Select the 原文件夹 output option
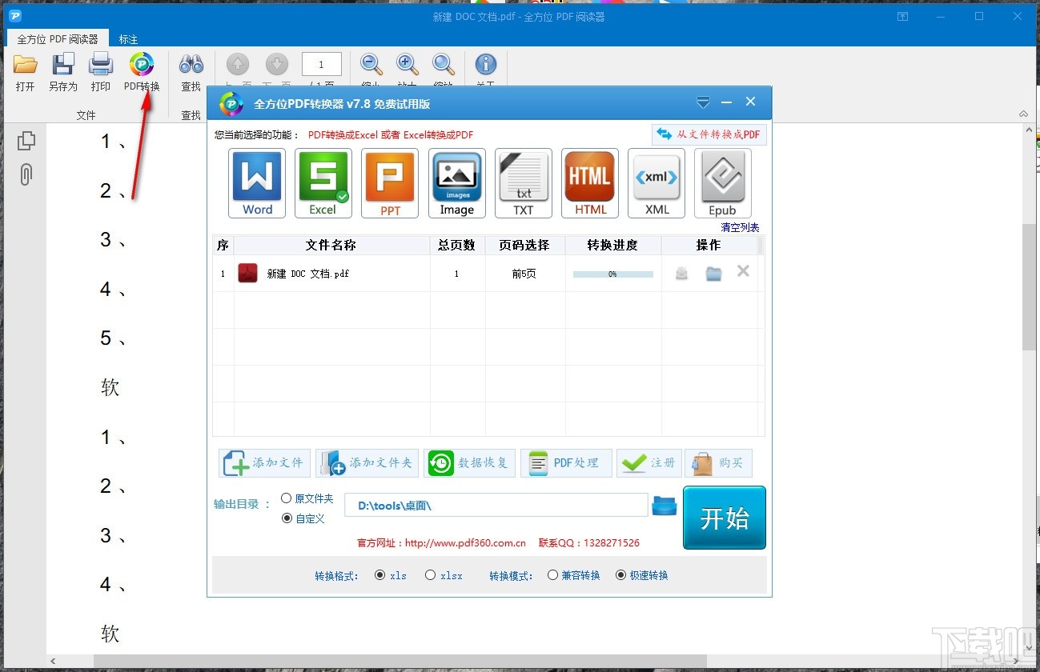1040x672 pixels. (307, 498)
